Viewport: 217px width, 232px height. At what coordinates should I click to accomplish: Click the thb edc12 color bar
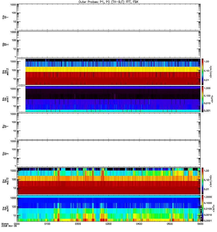(203, 72)
